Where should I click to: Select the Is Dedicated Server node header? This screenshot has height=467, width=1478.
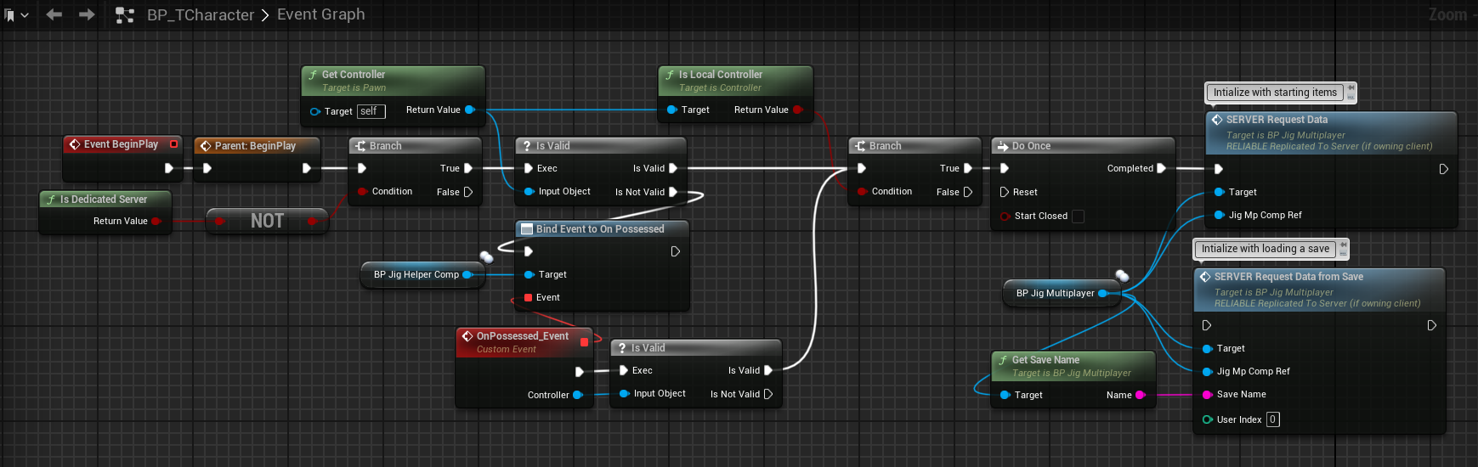pyautogui.click(x=105, y=200)
